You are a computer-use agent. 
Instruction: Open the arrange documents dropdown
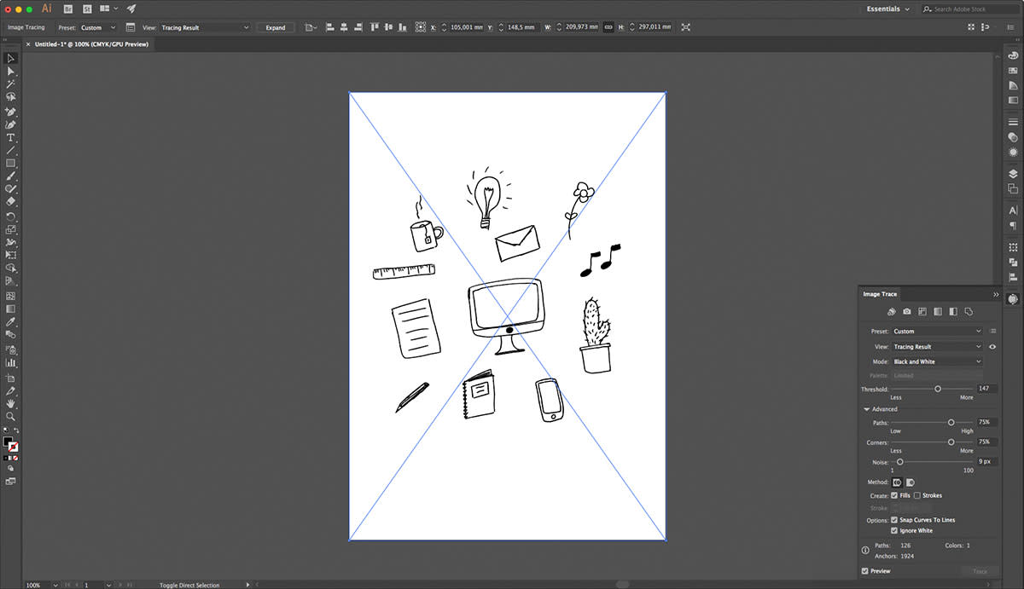[x=108, y=9]
